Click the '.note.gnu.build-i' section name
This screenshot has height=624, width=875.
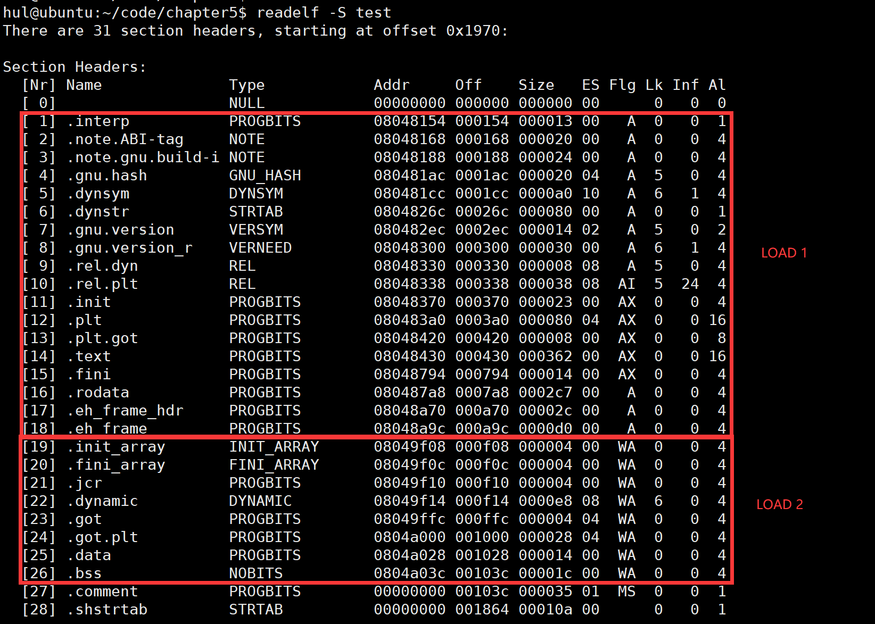[x=143, y=157]
